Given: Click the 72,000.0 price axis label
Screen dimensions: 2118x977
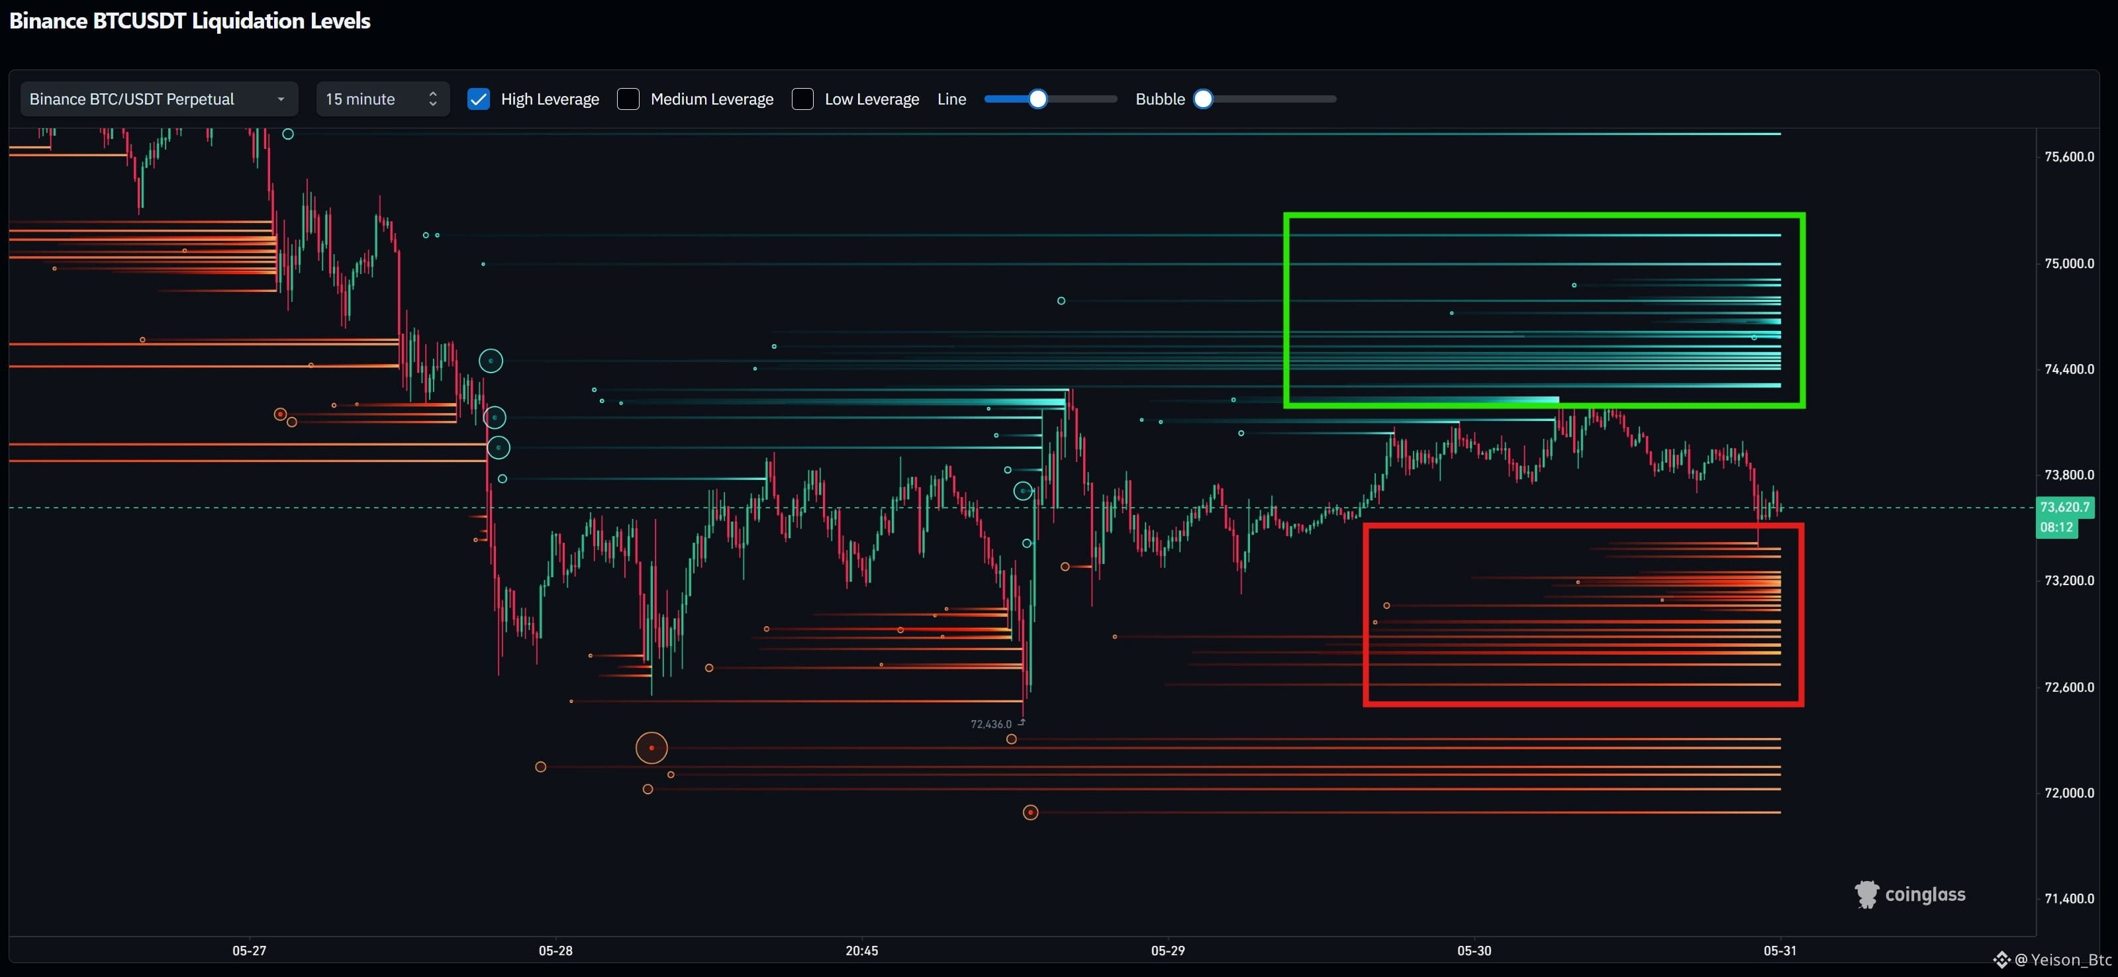Looking at the screenshot, I should tap(2070, 793).
